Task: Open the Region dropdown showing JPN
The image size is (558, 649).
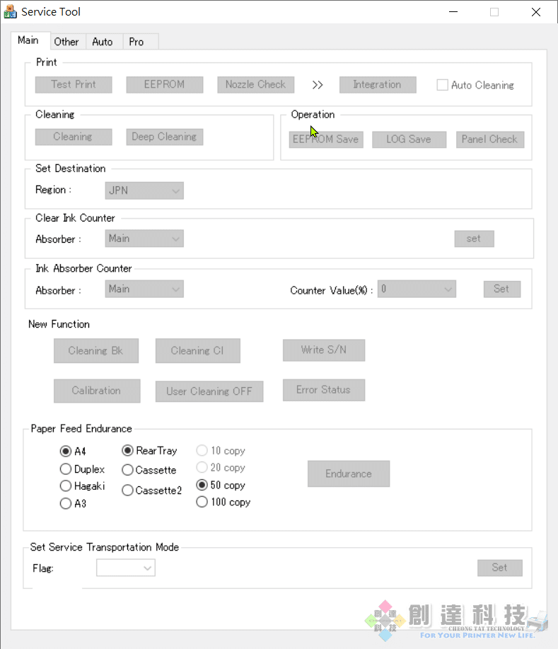Action: [144, 190]
